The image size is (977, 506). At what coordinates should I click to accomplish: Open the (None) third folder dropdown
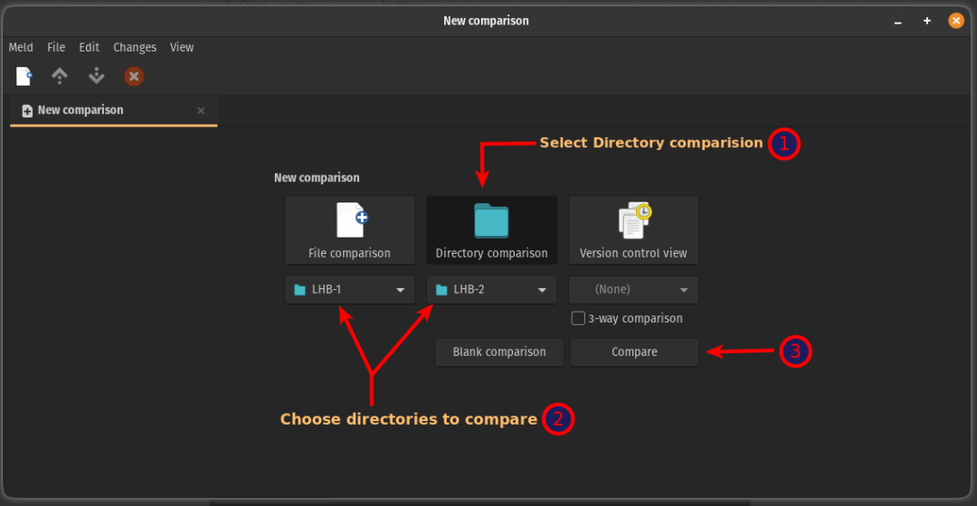tap(633, 289)
